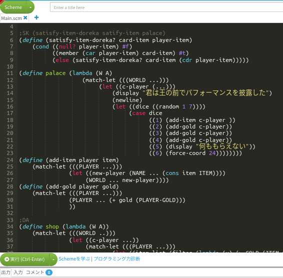Click the string '何ももらえない' on line 22
This screenshot has height=278, width=283.
pyautogui.click(x=222, y=146)
